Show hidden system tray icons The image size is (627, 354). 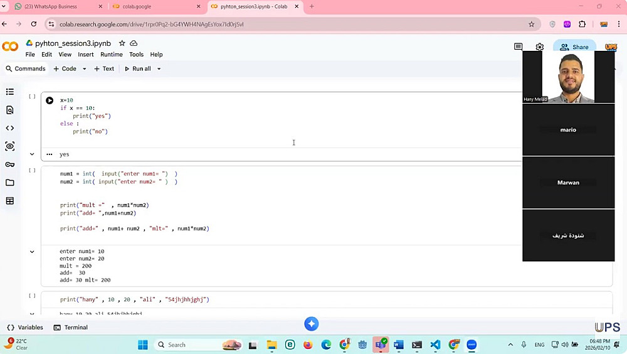[x=510, y=345]
